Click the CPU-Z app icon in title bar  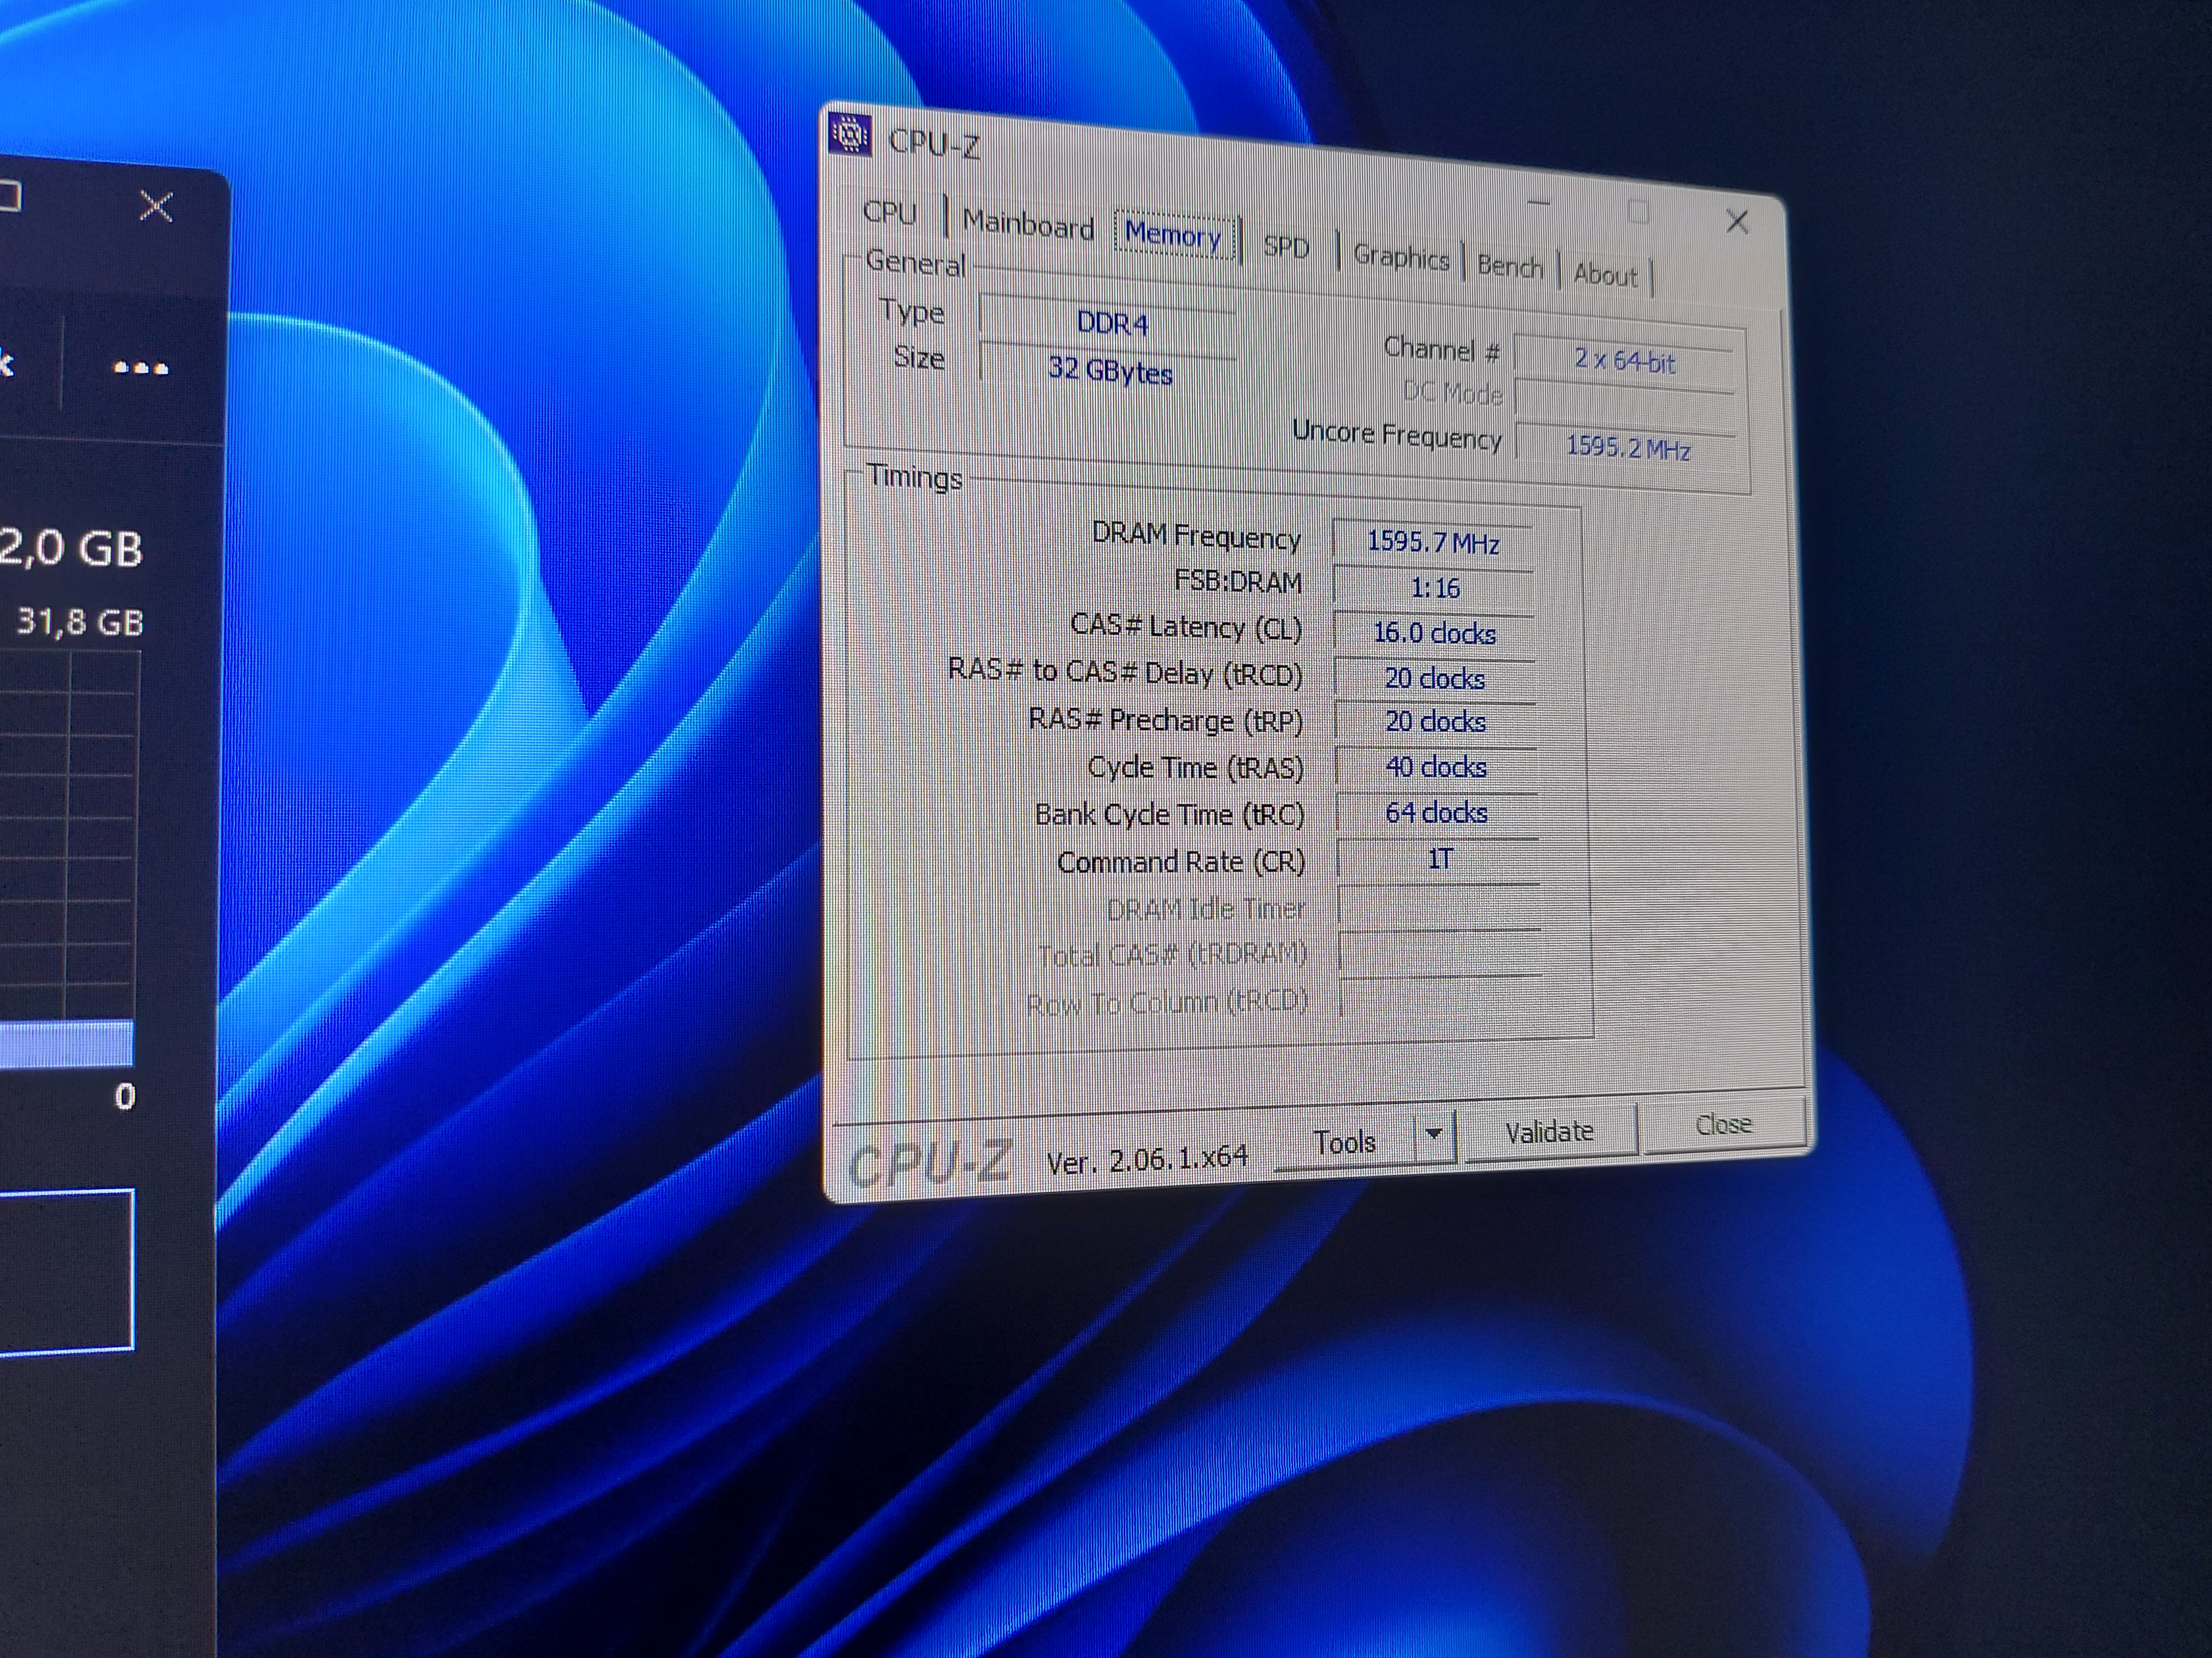850,134
